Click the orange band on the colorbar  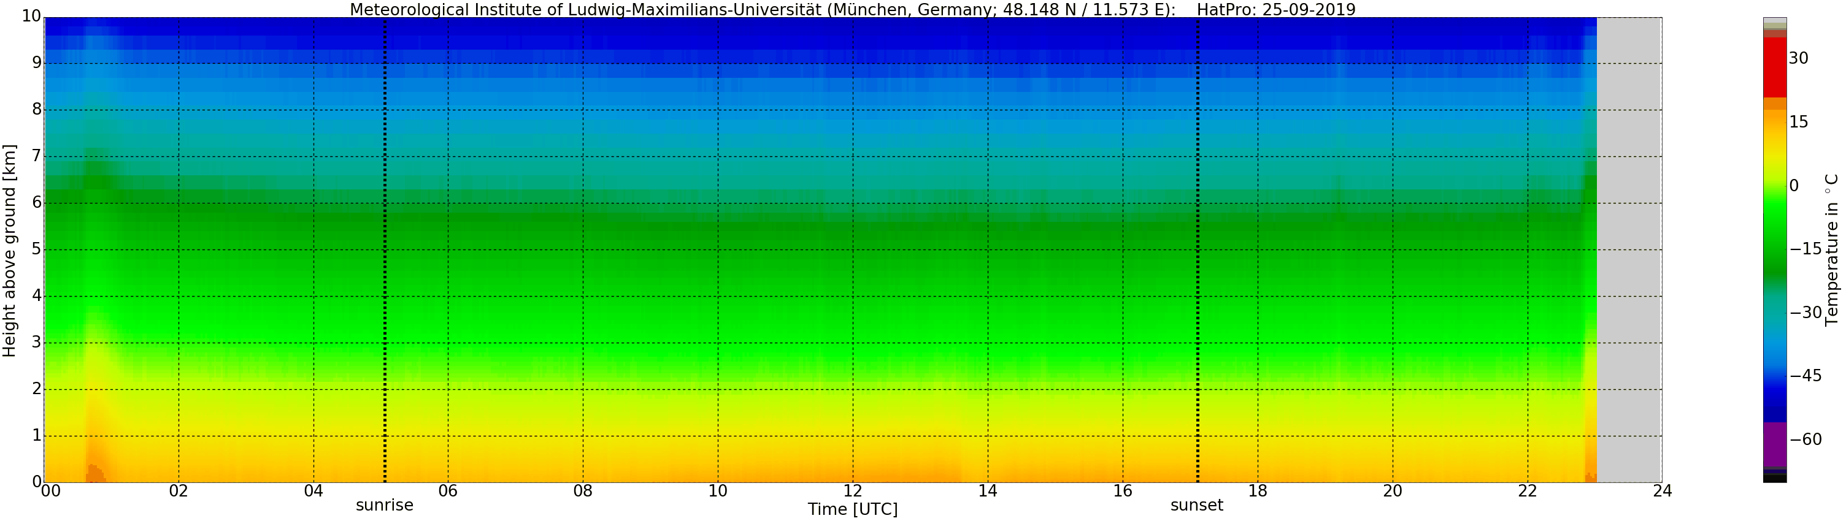pos(1774,104)
